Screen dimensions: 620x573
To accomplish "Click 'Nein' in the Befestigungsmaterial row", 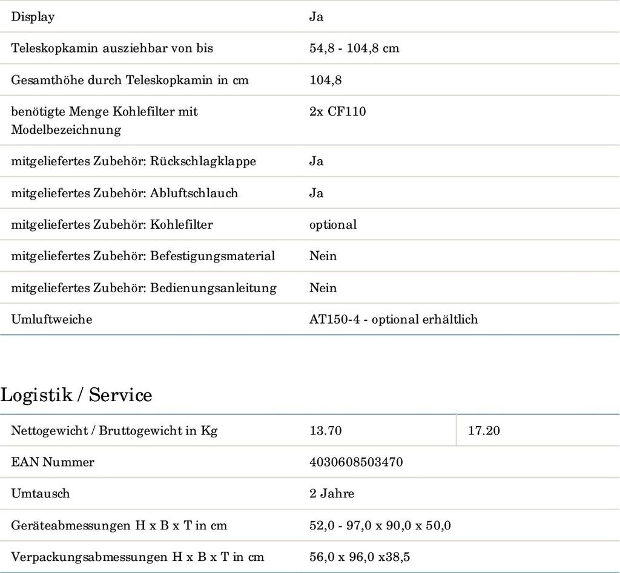I will [x=323, y=256].
